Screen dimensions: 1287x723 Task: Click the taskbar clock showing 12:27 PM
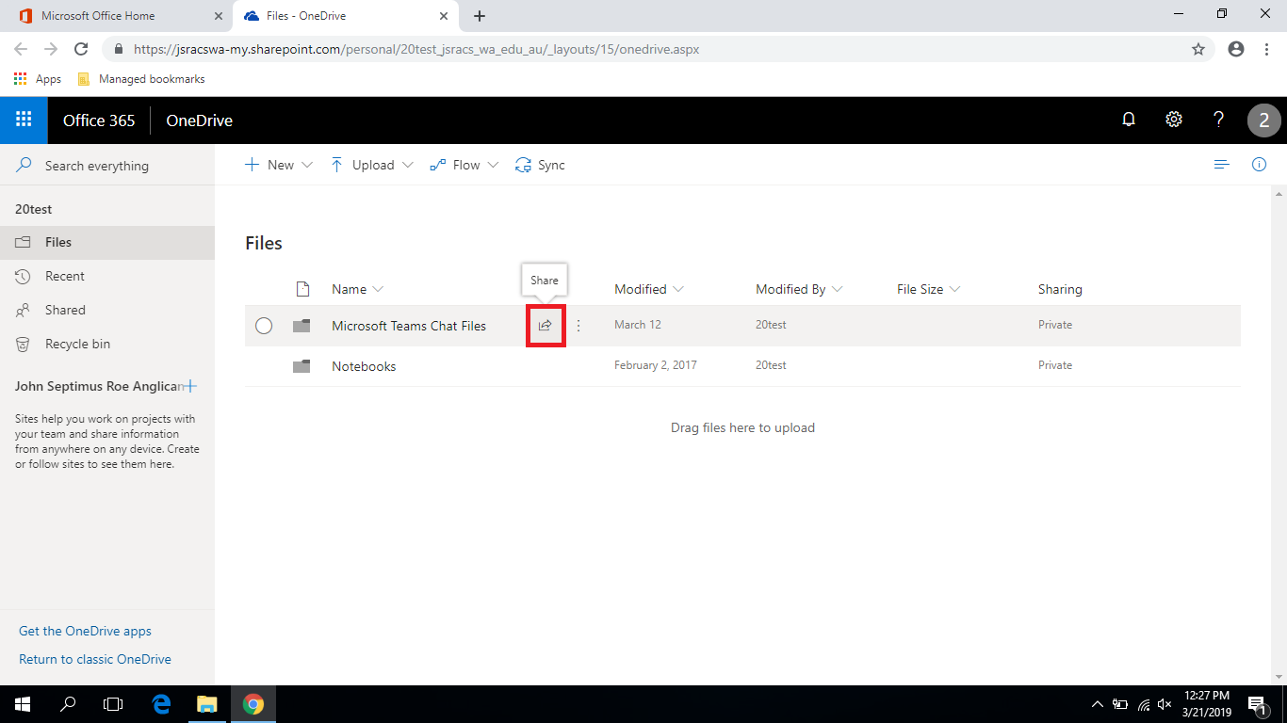pos(1206,704)
